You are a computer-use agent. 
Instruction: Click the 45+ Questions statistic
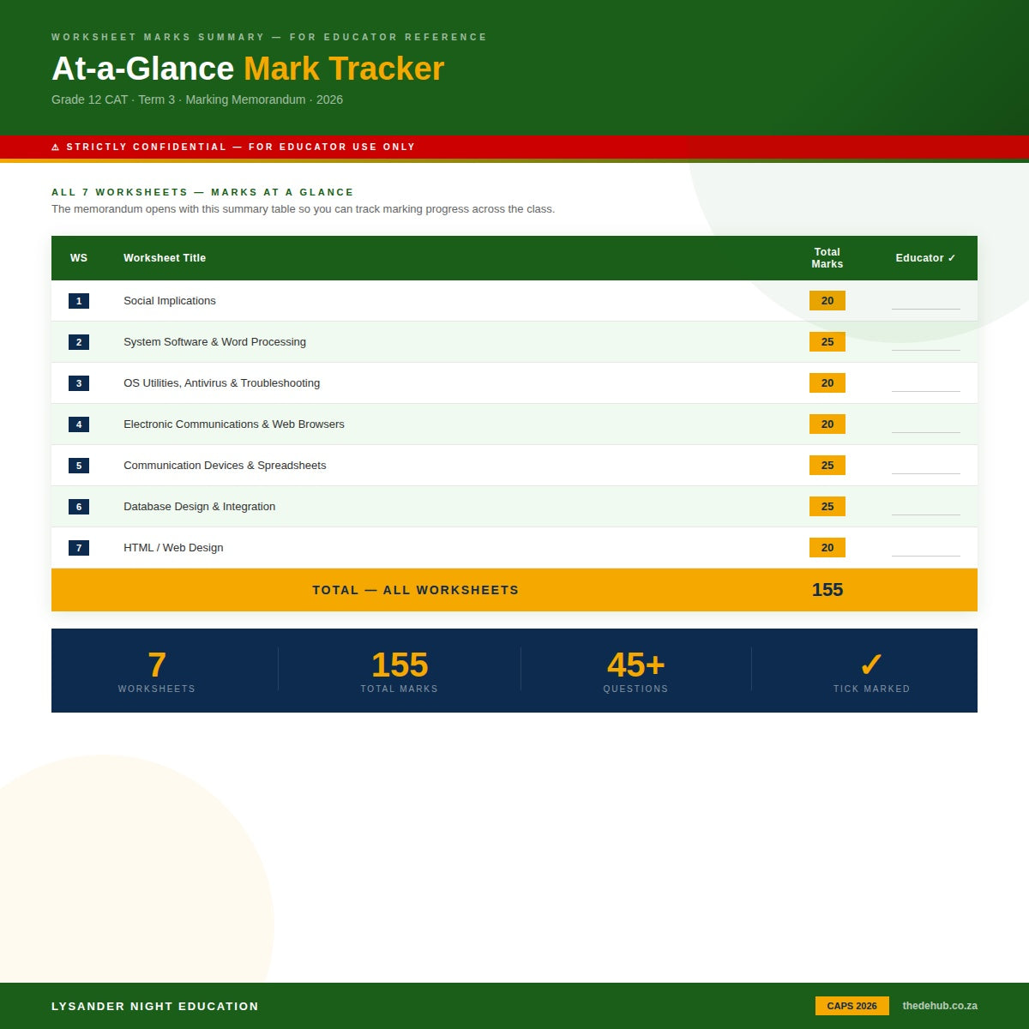(635, 671)
